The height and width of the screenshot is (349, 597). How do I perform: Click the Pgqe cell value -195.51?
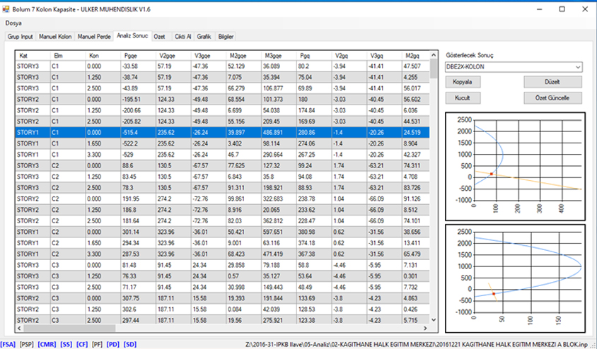tap(138, 99)
